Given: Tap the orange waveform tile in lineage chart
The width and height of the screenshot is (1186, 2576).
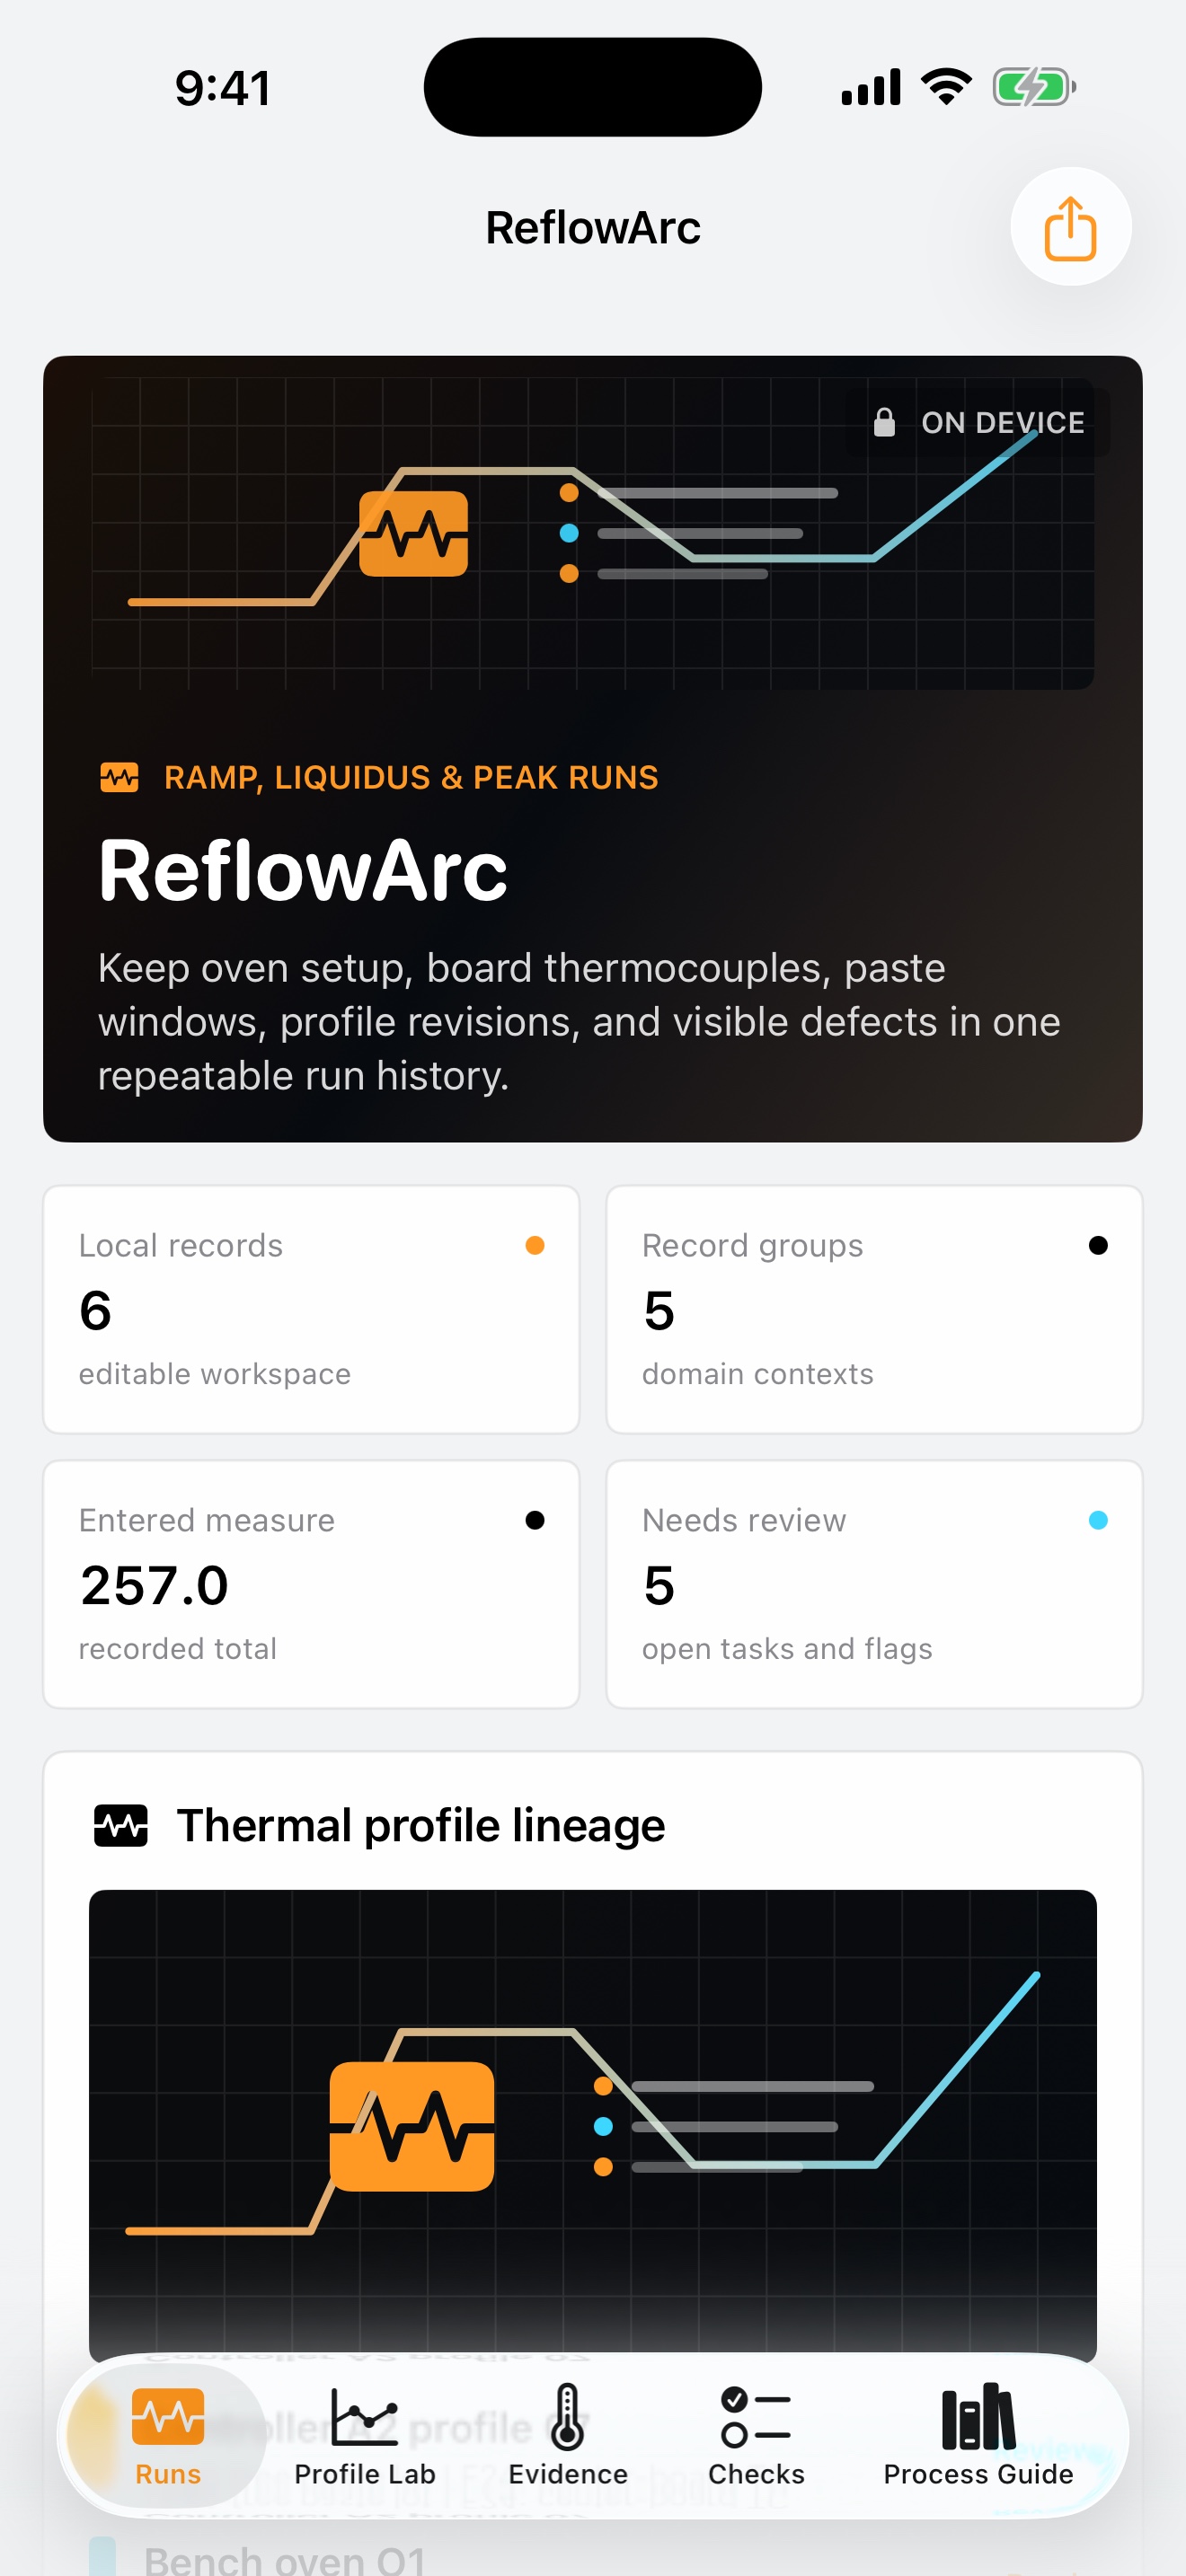Looking at the screenshot, I should 412,2126.
